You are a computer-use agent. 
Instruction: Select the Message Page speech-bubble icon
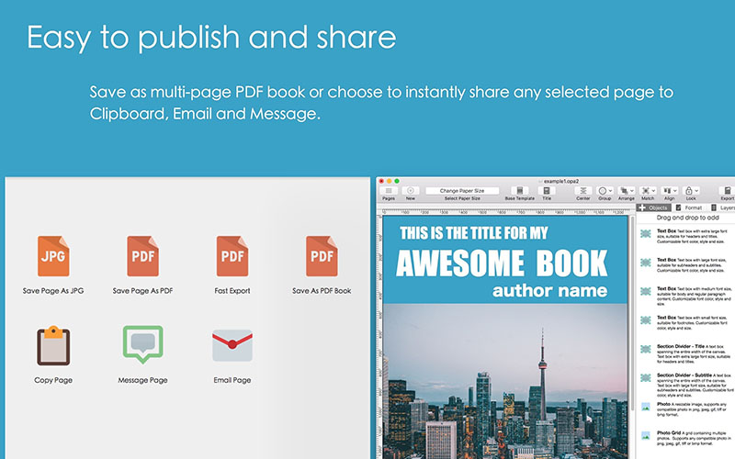143,344
